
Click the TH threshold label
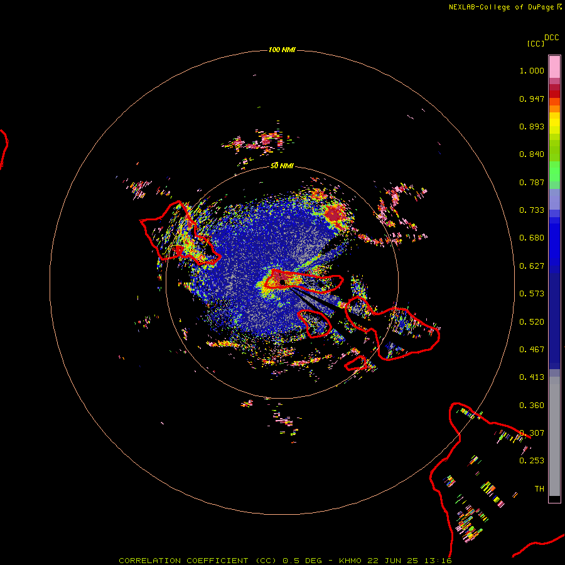539,489
